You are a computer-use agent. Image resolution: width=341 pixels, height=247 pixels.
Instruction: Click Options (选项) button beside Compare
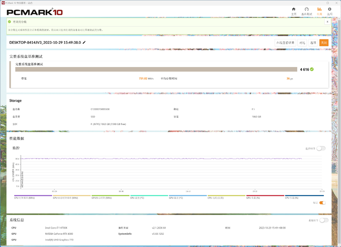313,43
